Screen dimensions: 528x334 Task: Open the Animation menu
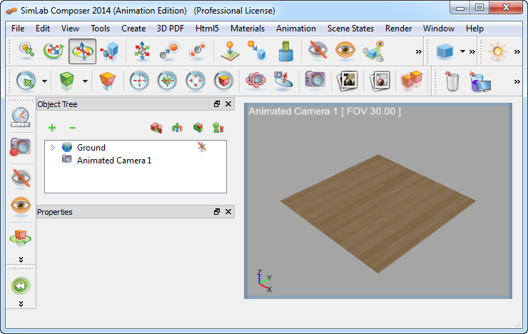(x=296, y=29)
